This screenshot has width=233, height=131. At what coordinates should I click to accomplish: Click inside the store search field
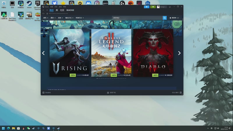click(x=137, y=18)
